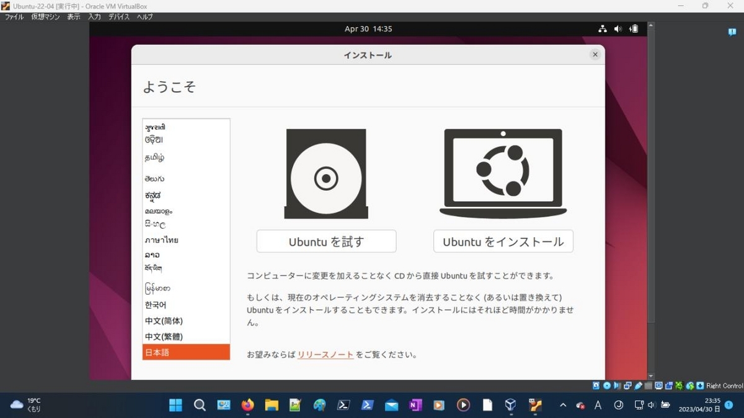Select မြန်မာစာ in the language list

[186, 288]
